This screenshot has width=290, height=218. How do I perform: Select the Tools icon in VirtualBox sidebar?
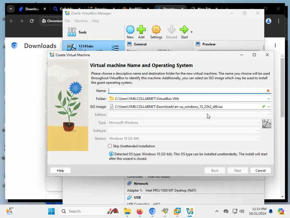pos(72,32)
